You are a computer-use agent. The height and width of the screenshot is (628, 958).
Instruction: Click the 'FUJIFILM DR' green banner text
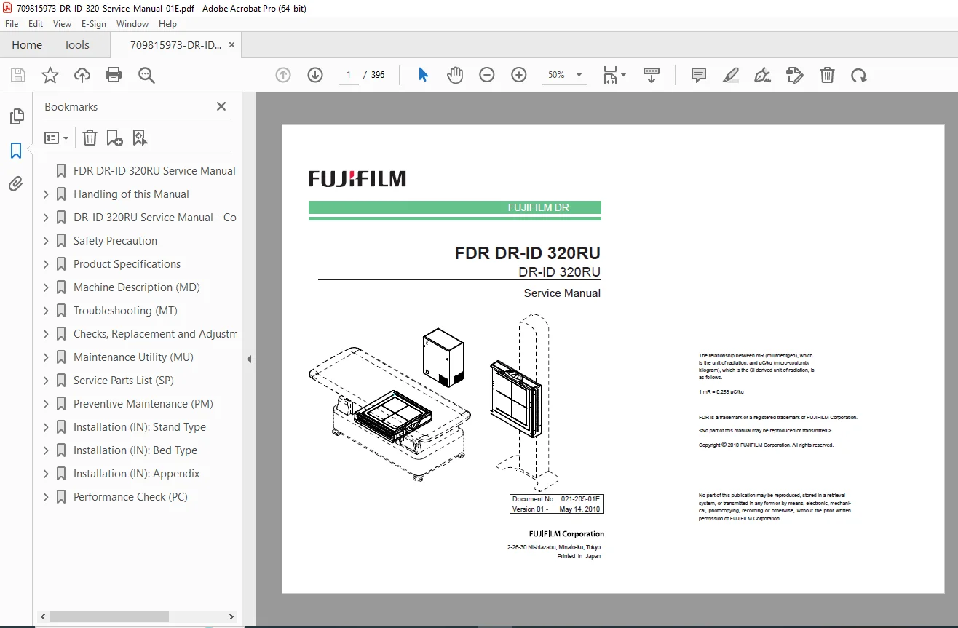point(538,207)
